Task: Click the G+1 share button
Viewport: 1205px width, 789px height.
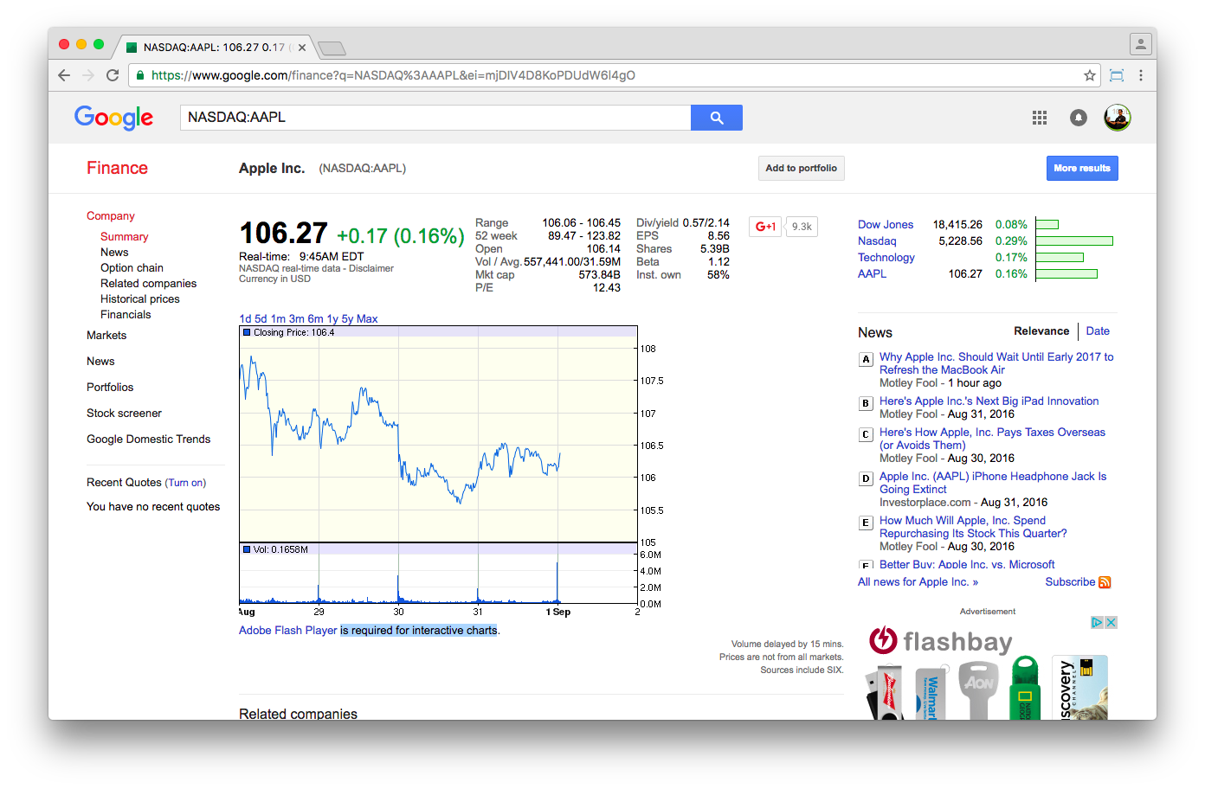Action: (x=765, y=227)
